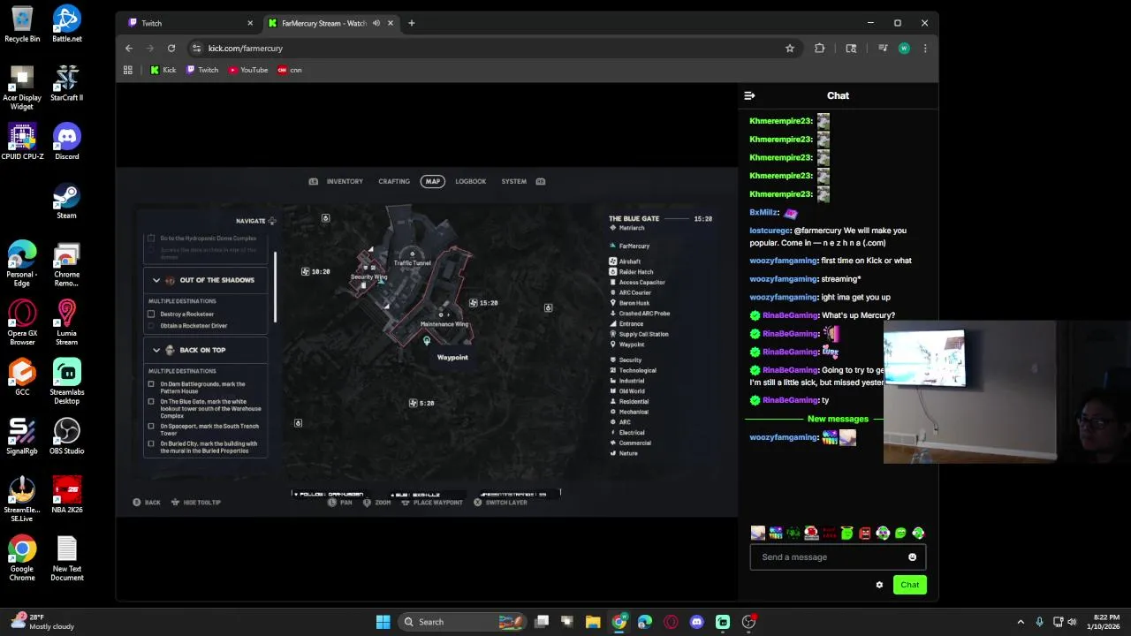Click BxMillz username in chat
Screen dimensions: 1131x636
763,212
